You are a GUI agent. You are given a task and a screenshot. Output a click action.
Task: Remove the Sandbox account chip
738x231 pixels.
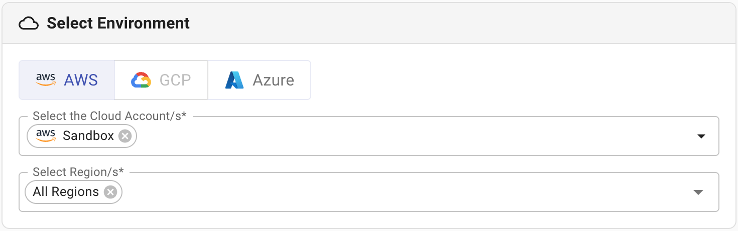tap(125, 136)
